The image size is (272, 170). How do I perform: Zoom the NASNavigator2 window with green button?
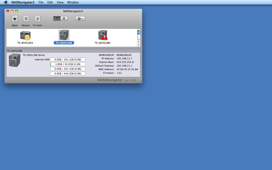click(x=17, y=11)
